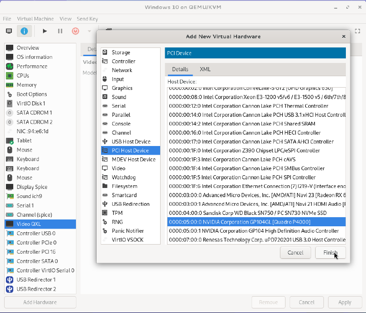Screen dimensions: 366x313
Task: Show the graphical console monitor icon
Action: coord(9,31)
